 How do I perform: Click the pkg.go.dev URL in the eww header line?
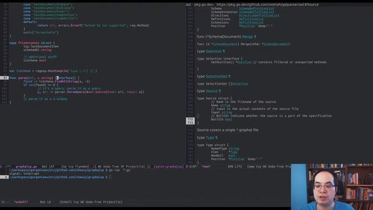268,5
